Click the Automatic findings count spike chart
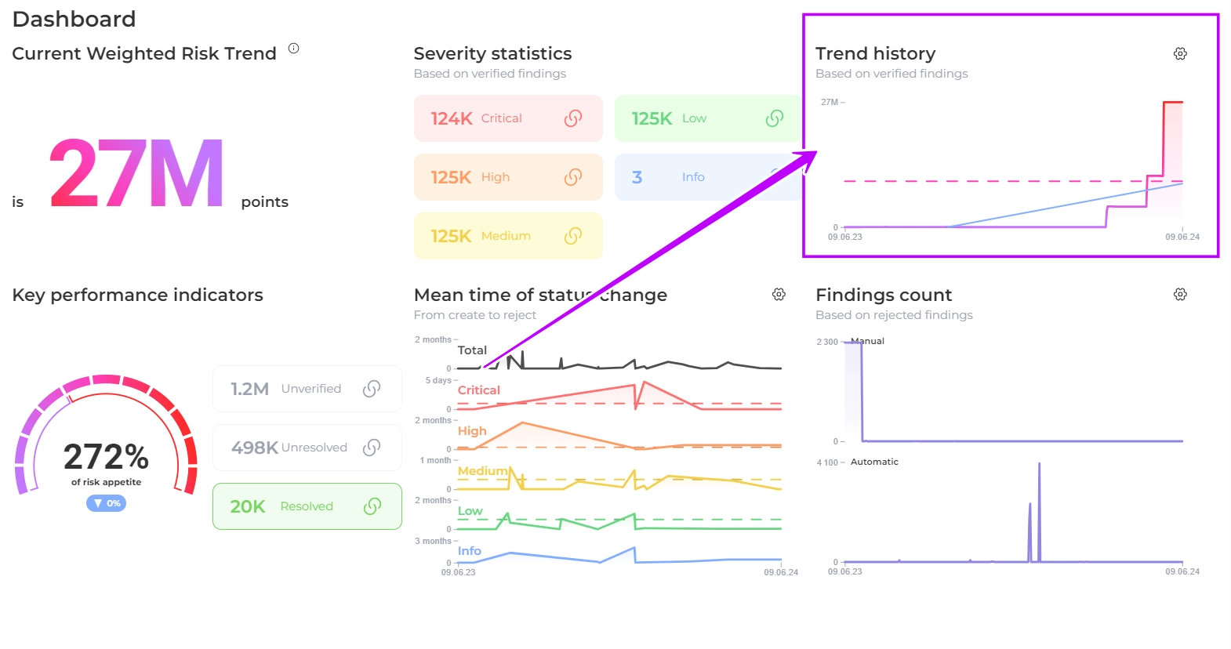This screenshot has height=649, width=1231. [1011, 517]
